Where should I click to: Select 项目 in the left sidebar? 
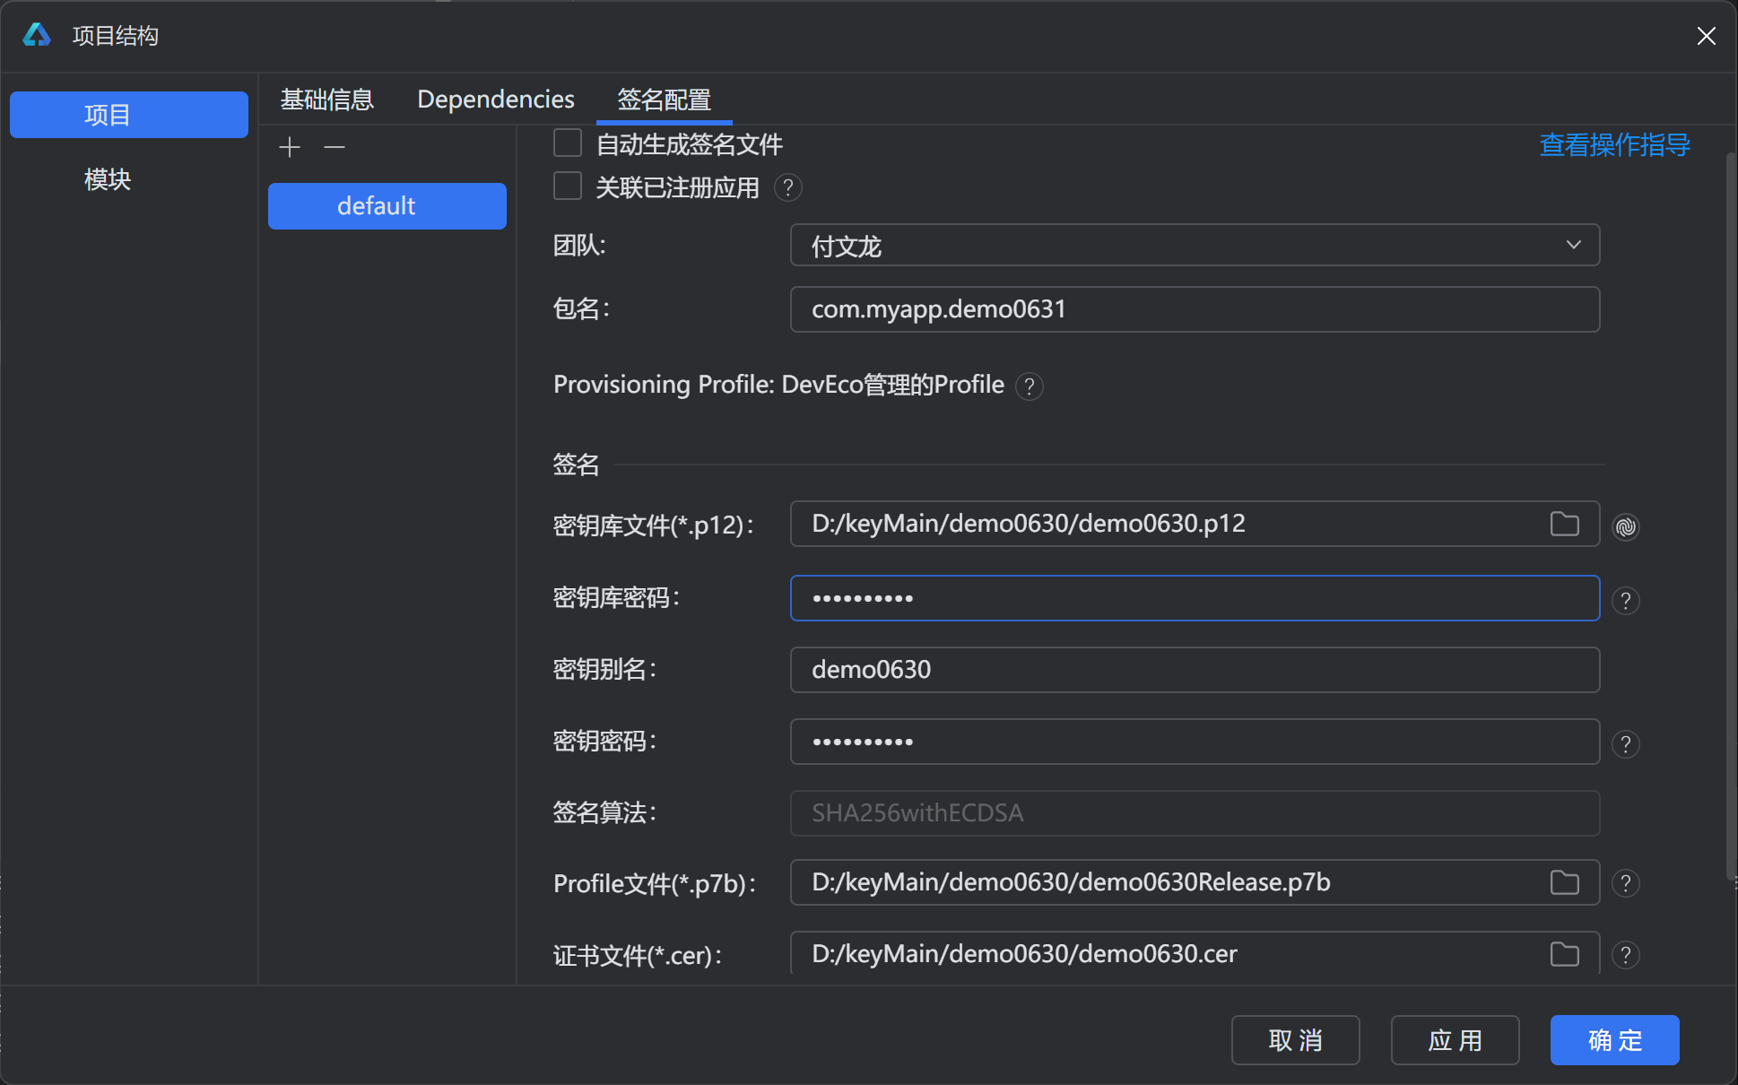click(x=129, y=115)
